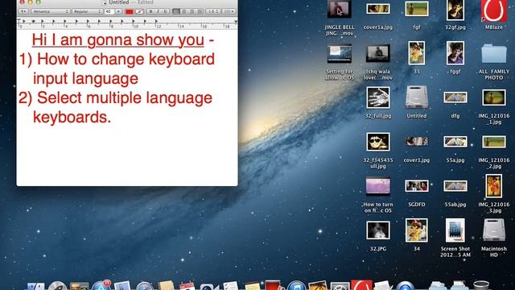Open Helvetica font family dropdown
Screen dimensions: 515x290
point(50,11)
